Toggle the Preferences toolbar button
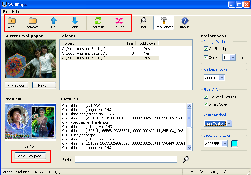The width and height of the screenshot is (251, 175). tap(164, 23)
